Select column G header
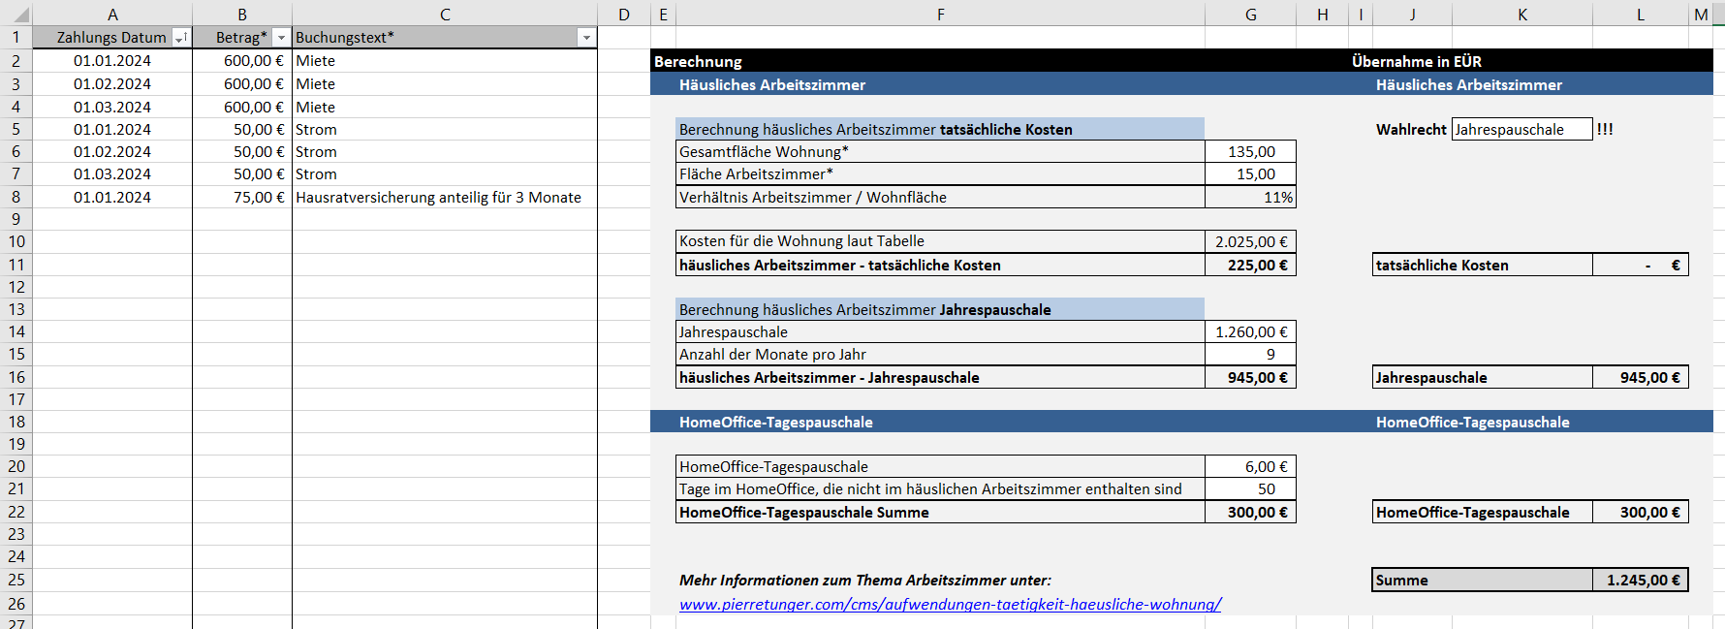The width and height of the screenshot is (1725, 629). click(1250, 15)
